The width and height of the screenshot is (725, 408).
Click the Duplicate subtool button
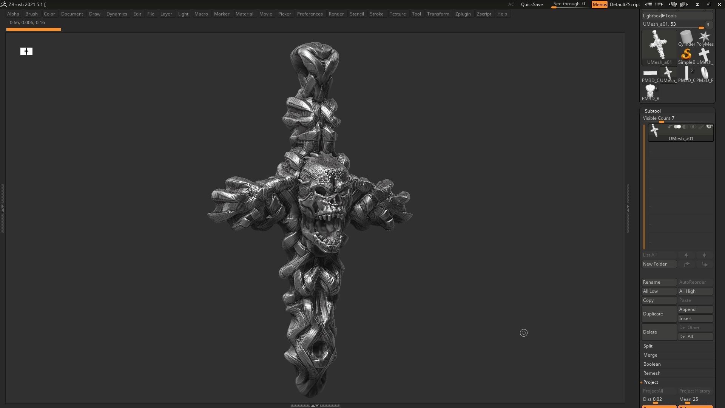[659, 314]
